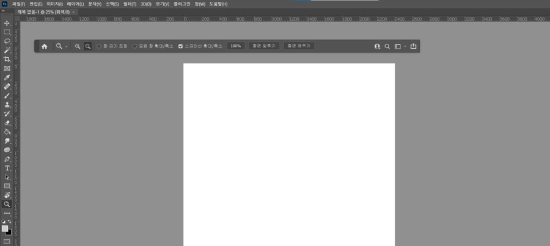
Task: Toggle Quick Mask mode
Action: 7,242
